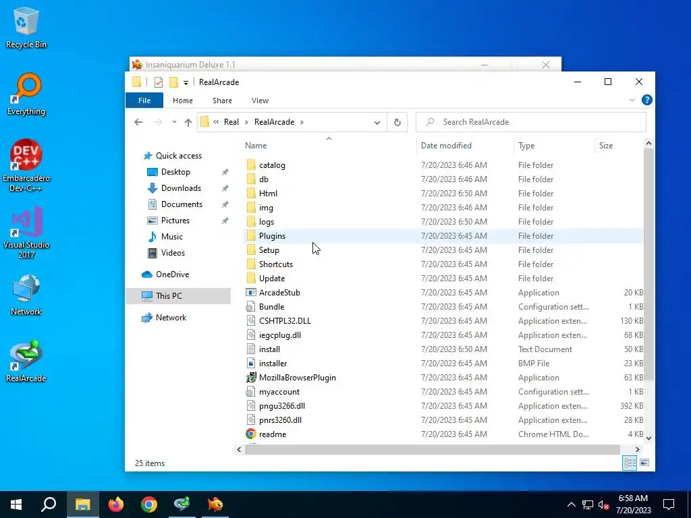Go up one folder level arrow
The image size is (691, 518).
188,123
